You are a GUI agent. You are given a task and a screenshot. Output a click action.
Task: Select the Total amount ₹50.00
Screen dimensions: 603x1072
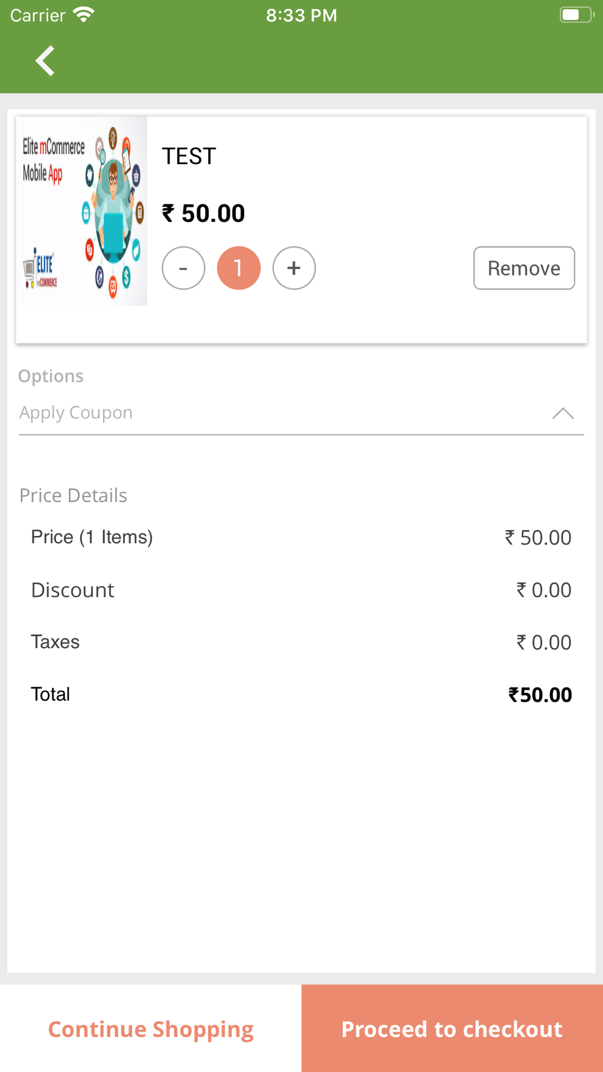click(x=540, y=695)
